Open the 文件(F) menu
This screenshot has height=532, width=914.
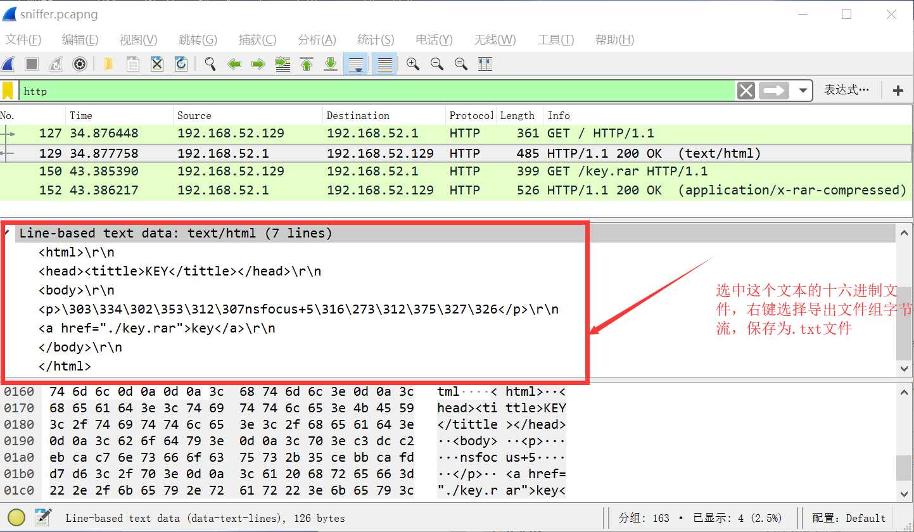click(x=23, y=40)
